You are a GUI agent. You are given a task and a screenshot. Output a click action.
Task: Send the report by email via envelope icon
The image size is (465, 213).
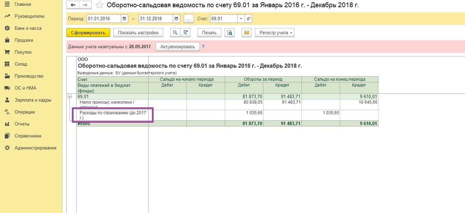click(246, 32)
